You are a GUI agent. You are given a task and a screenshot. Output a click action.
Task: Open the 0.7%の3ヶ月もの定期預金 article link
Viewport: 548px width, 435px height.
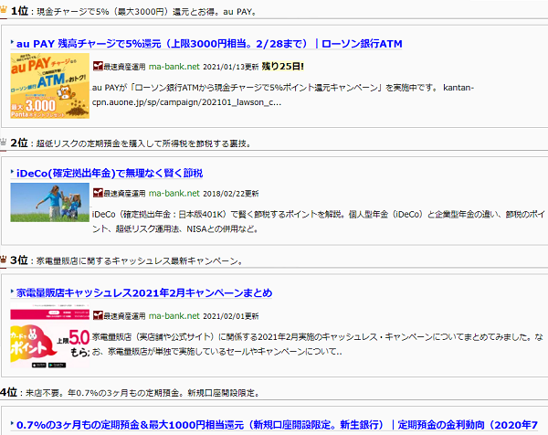point(277,425)
